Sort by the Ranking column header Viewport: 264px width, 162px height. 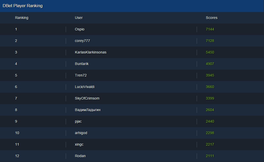22,18
